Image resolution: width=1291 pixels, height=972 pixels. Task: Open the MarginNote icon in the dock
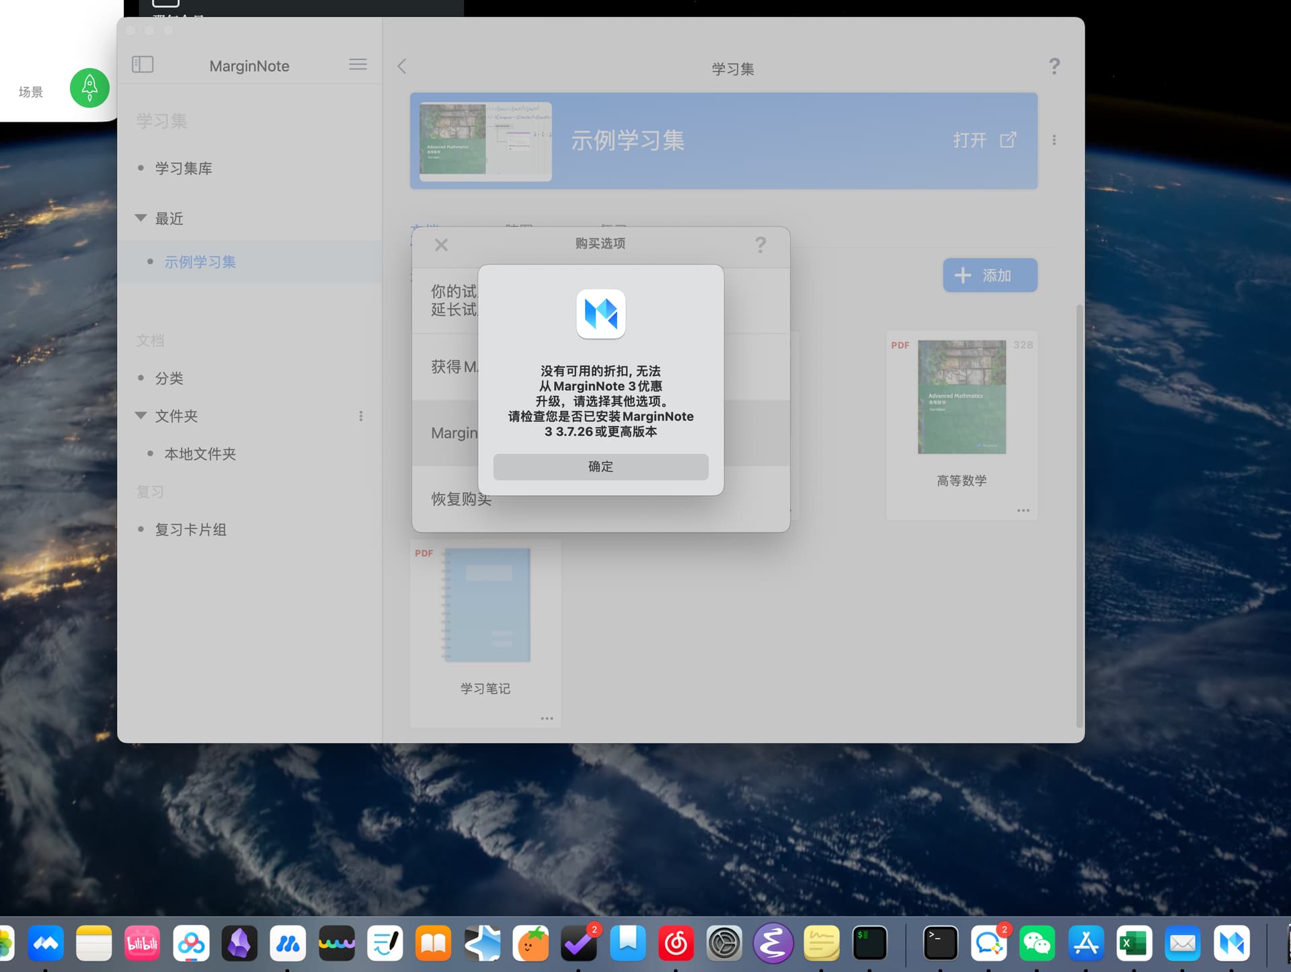click(1232, 943)
